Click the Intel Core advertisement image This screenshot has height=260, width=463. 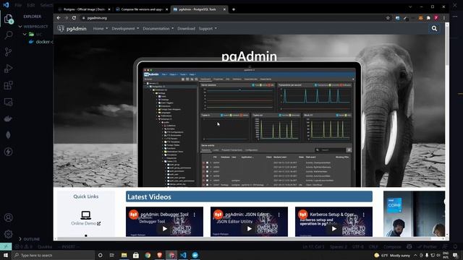point(414,214)
